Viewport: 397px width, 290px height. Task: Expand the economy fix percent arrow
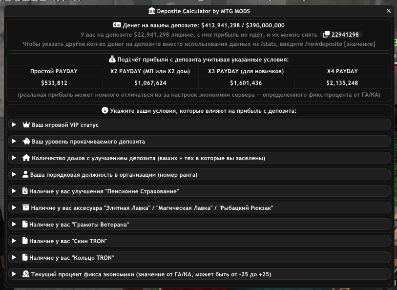(14, 274)
